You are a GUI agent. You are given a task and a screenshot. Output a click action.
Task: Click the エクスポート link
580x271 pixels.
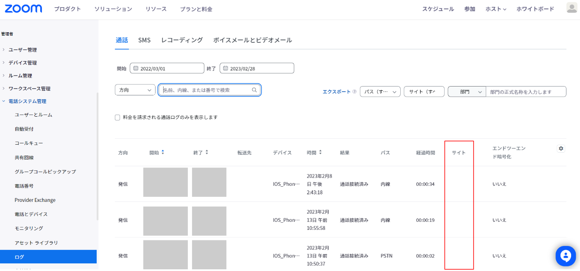tap(337, 92)
